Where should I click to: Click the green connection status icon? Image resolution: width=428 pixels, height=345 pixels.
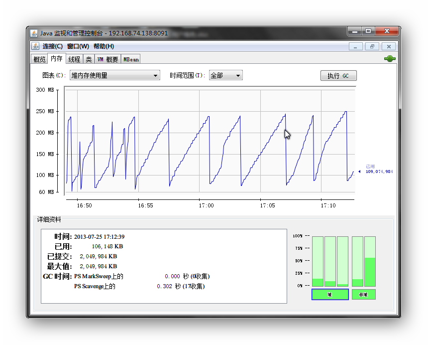[x=390, y=58]
